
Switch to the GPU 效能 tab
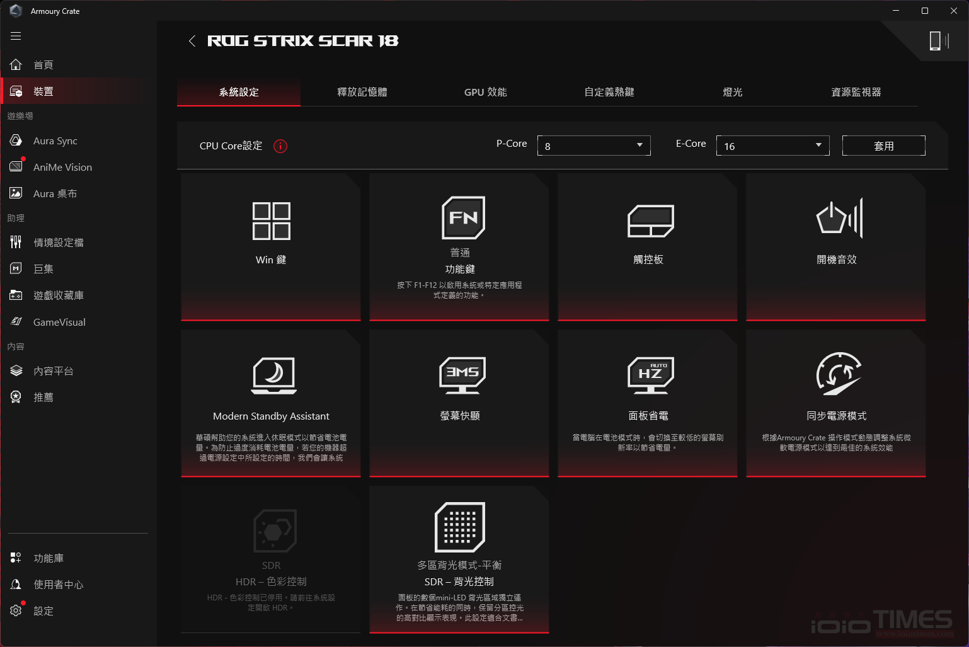coord(486,92)
